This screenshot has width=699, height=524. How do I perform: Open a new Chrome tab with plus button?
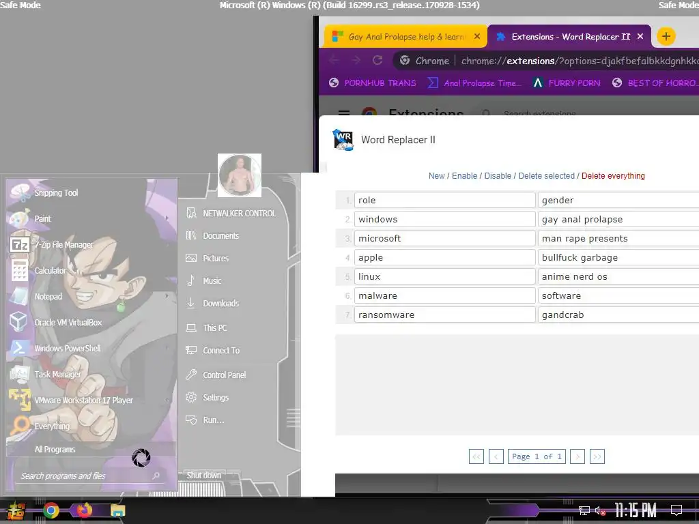coord(666,36)
